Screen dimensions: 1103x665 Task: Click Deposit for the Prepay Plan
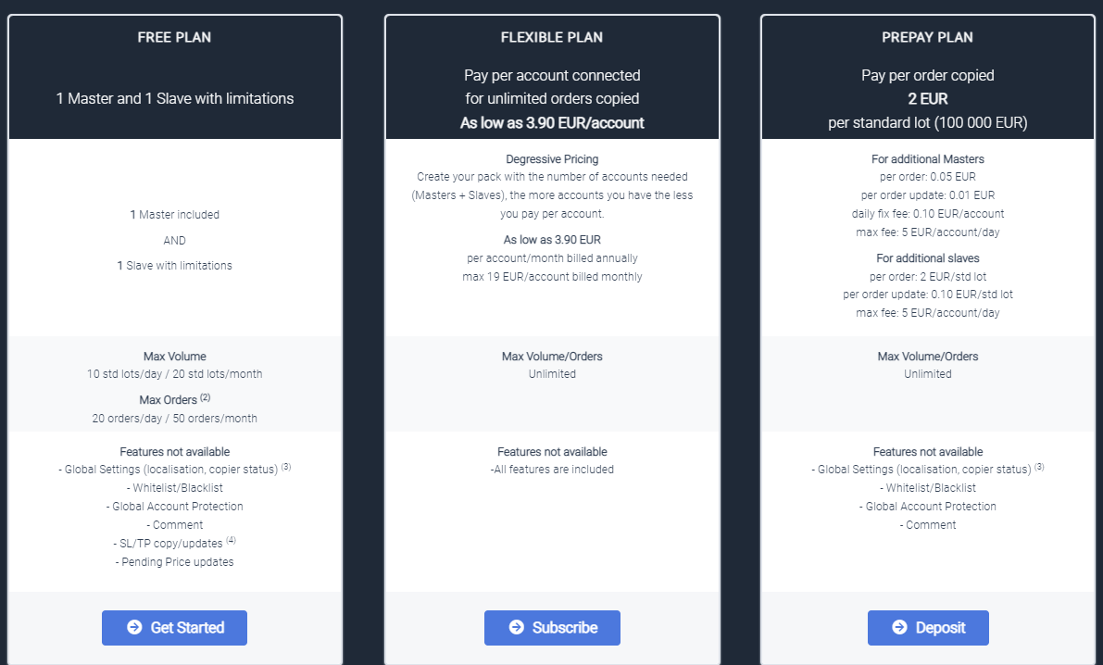click(x=928, y=628)
